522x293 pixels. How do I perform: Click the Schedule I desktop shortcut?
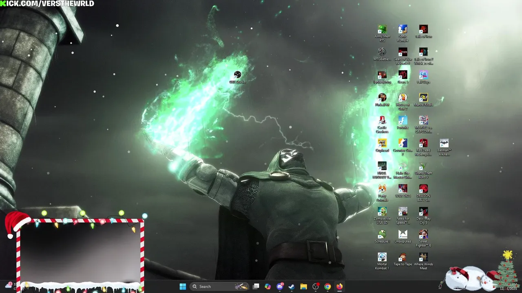point(382,236)
